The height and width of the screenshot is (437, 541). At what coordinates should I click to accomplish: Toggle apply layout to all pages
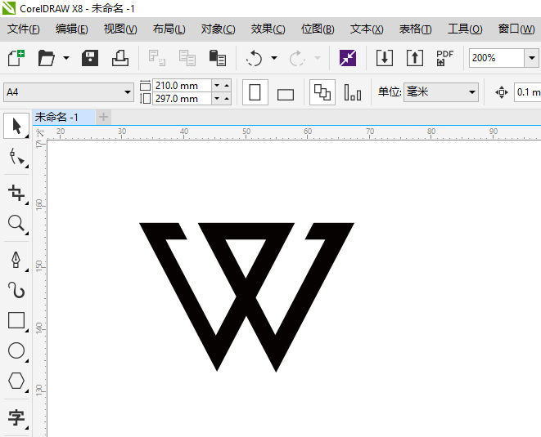pos(322,92)
